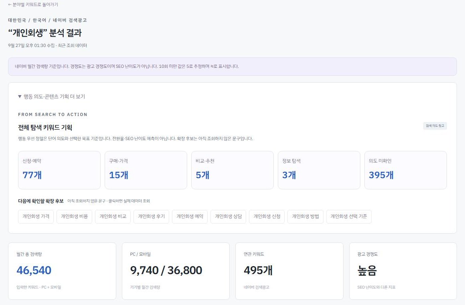This screenshot has height=305, width=465.
Task: Click the '개인회생 비교' keyword chip
Action: point(113,216)
